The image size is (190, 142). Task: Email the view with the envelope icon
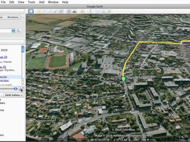tap(98, 11)
